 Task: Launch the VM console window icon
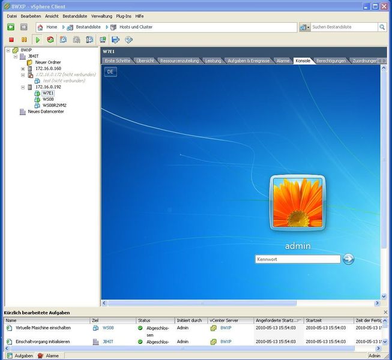(x=103, y=40)
